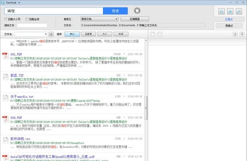Click the magnifier key icon at top right

239,11
